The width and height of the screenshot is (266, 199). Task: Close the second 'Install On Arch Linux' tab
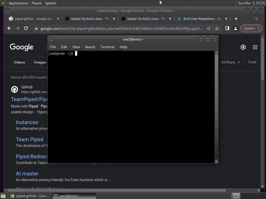click(x=170, y=19)
